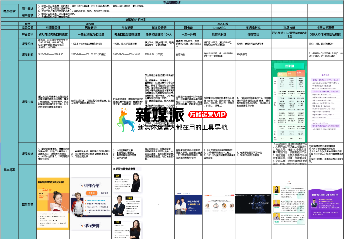This screenshot has height=239, width=344.
Task: Select the '教资背书' row label
Action: (27, 204)
